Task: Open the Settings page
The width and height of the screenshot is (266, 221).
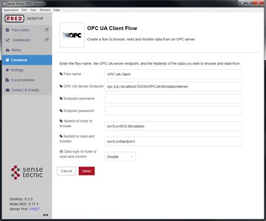Action: (27, 70)
